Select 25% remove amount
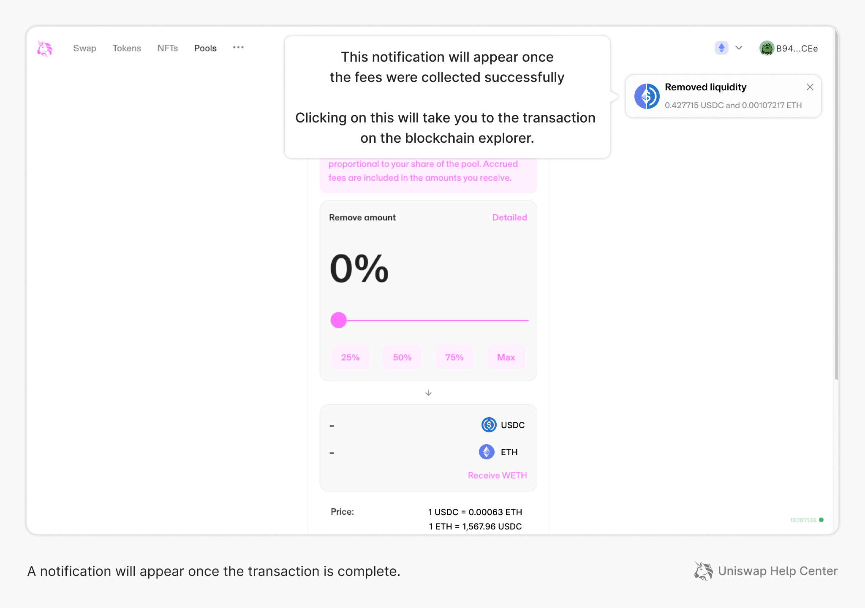This screenshot has width=865, height=608. (350, 357)
